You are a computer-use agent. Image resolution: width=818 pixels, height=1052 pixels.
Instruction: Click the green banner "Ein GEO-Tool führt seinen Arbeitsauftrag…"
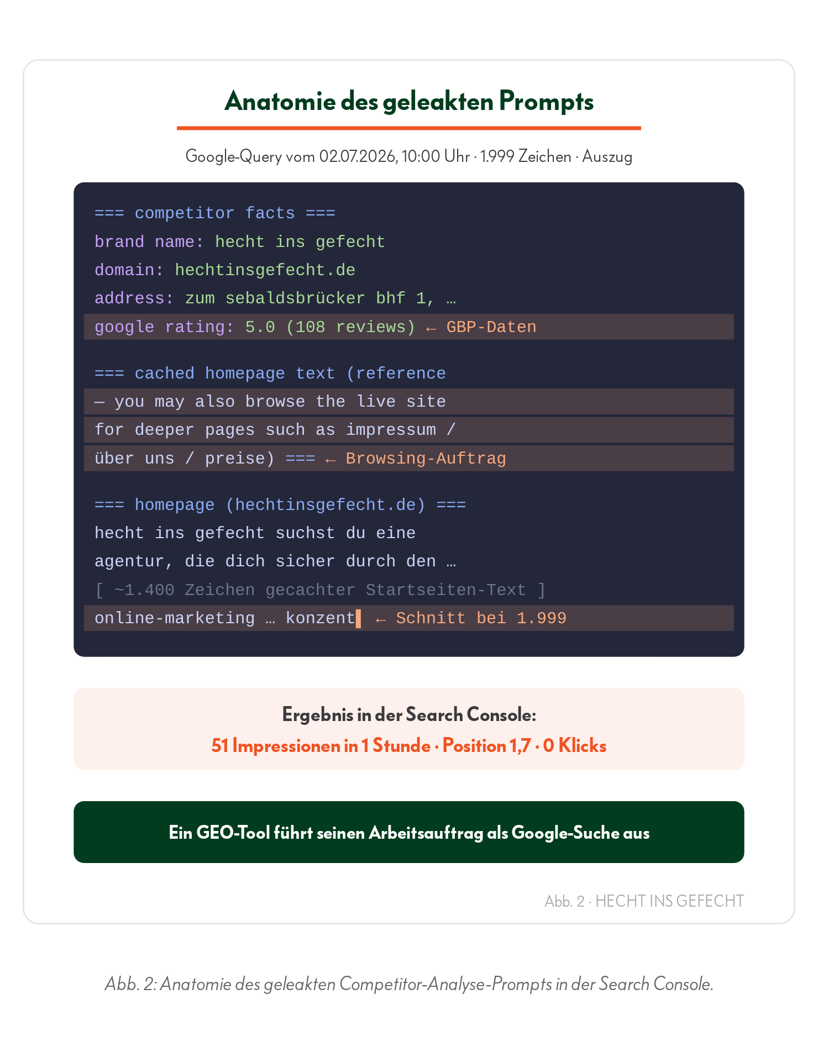[x=409, y=832]
